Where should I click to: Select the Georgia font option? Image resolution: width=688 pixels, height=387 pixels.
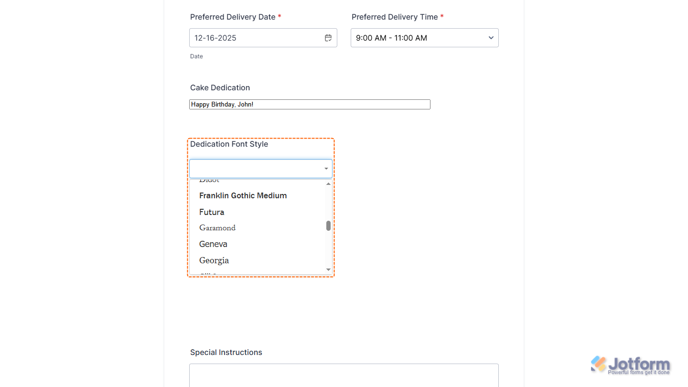[214, 260]
